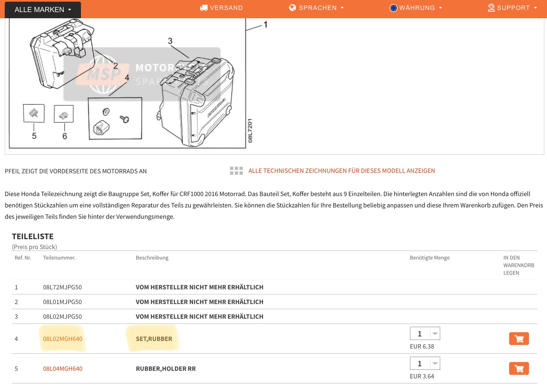The image size is (547, 385).
Task: Click the quantity field for SET,RUBBER
Action: [420, 334]
